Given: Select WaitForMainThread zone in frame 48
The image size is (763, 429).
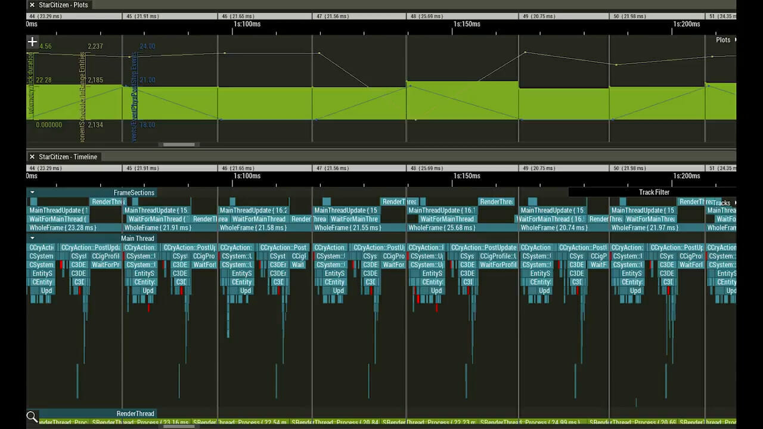Looking at the screenshot, I should 446,219.
